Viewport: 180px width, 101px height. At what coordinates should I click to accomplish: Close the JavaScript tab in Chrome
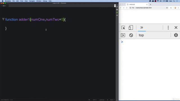tap(147, 4)
